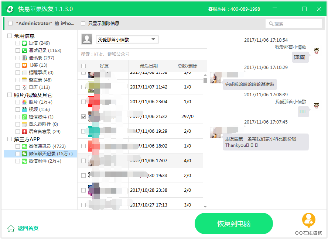
Task: Click the 备忘录附件 icon
Action: click(24, 124)
